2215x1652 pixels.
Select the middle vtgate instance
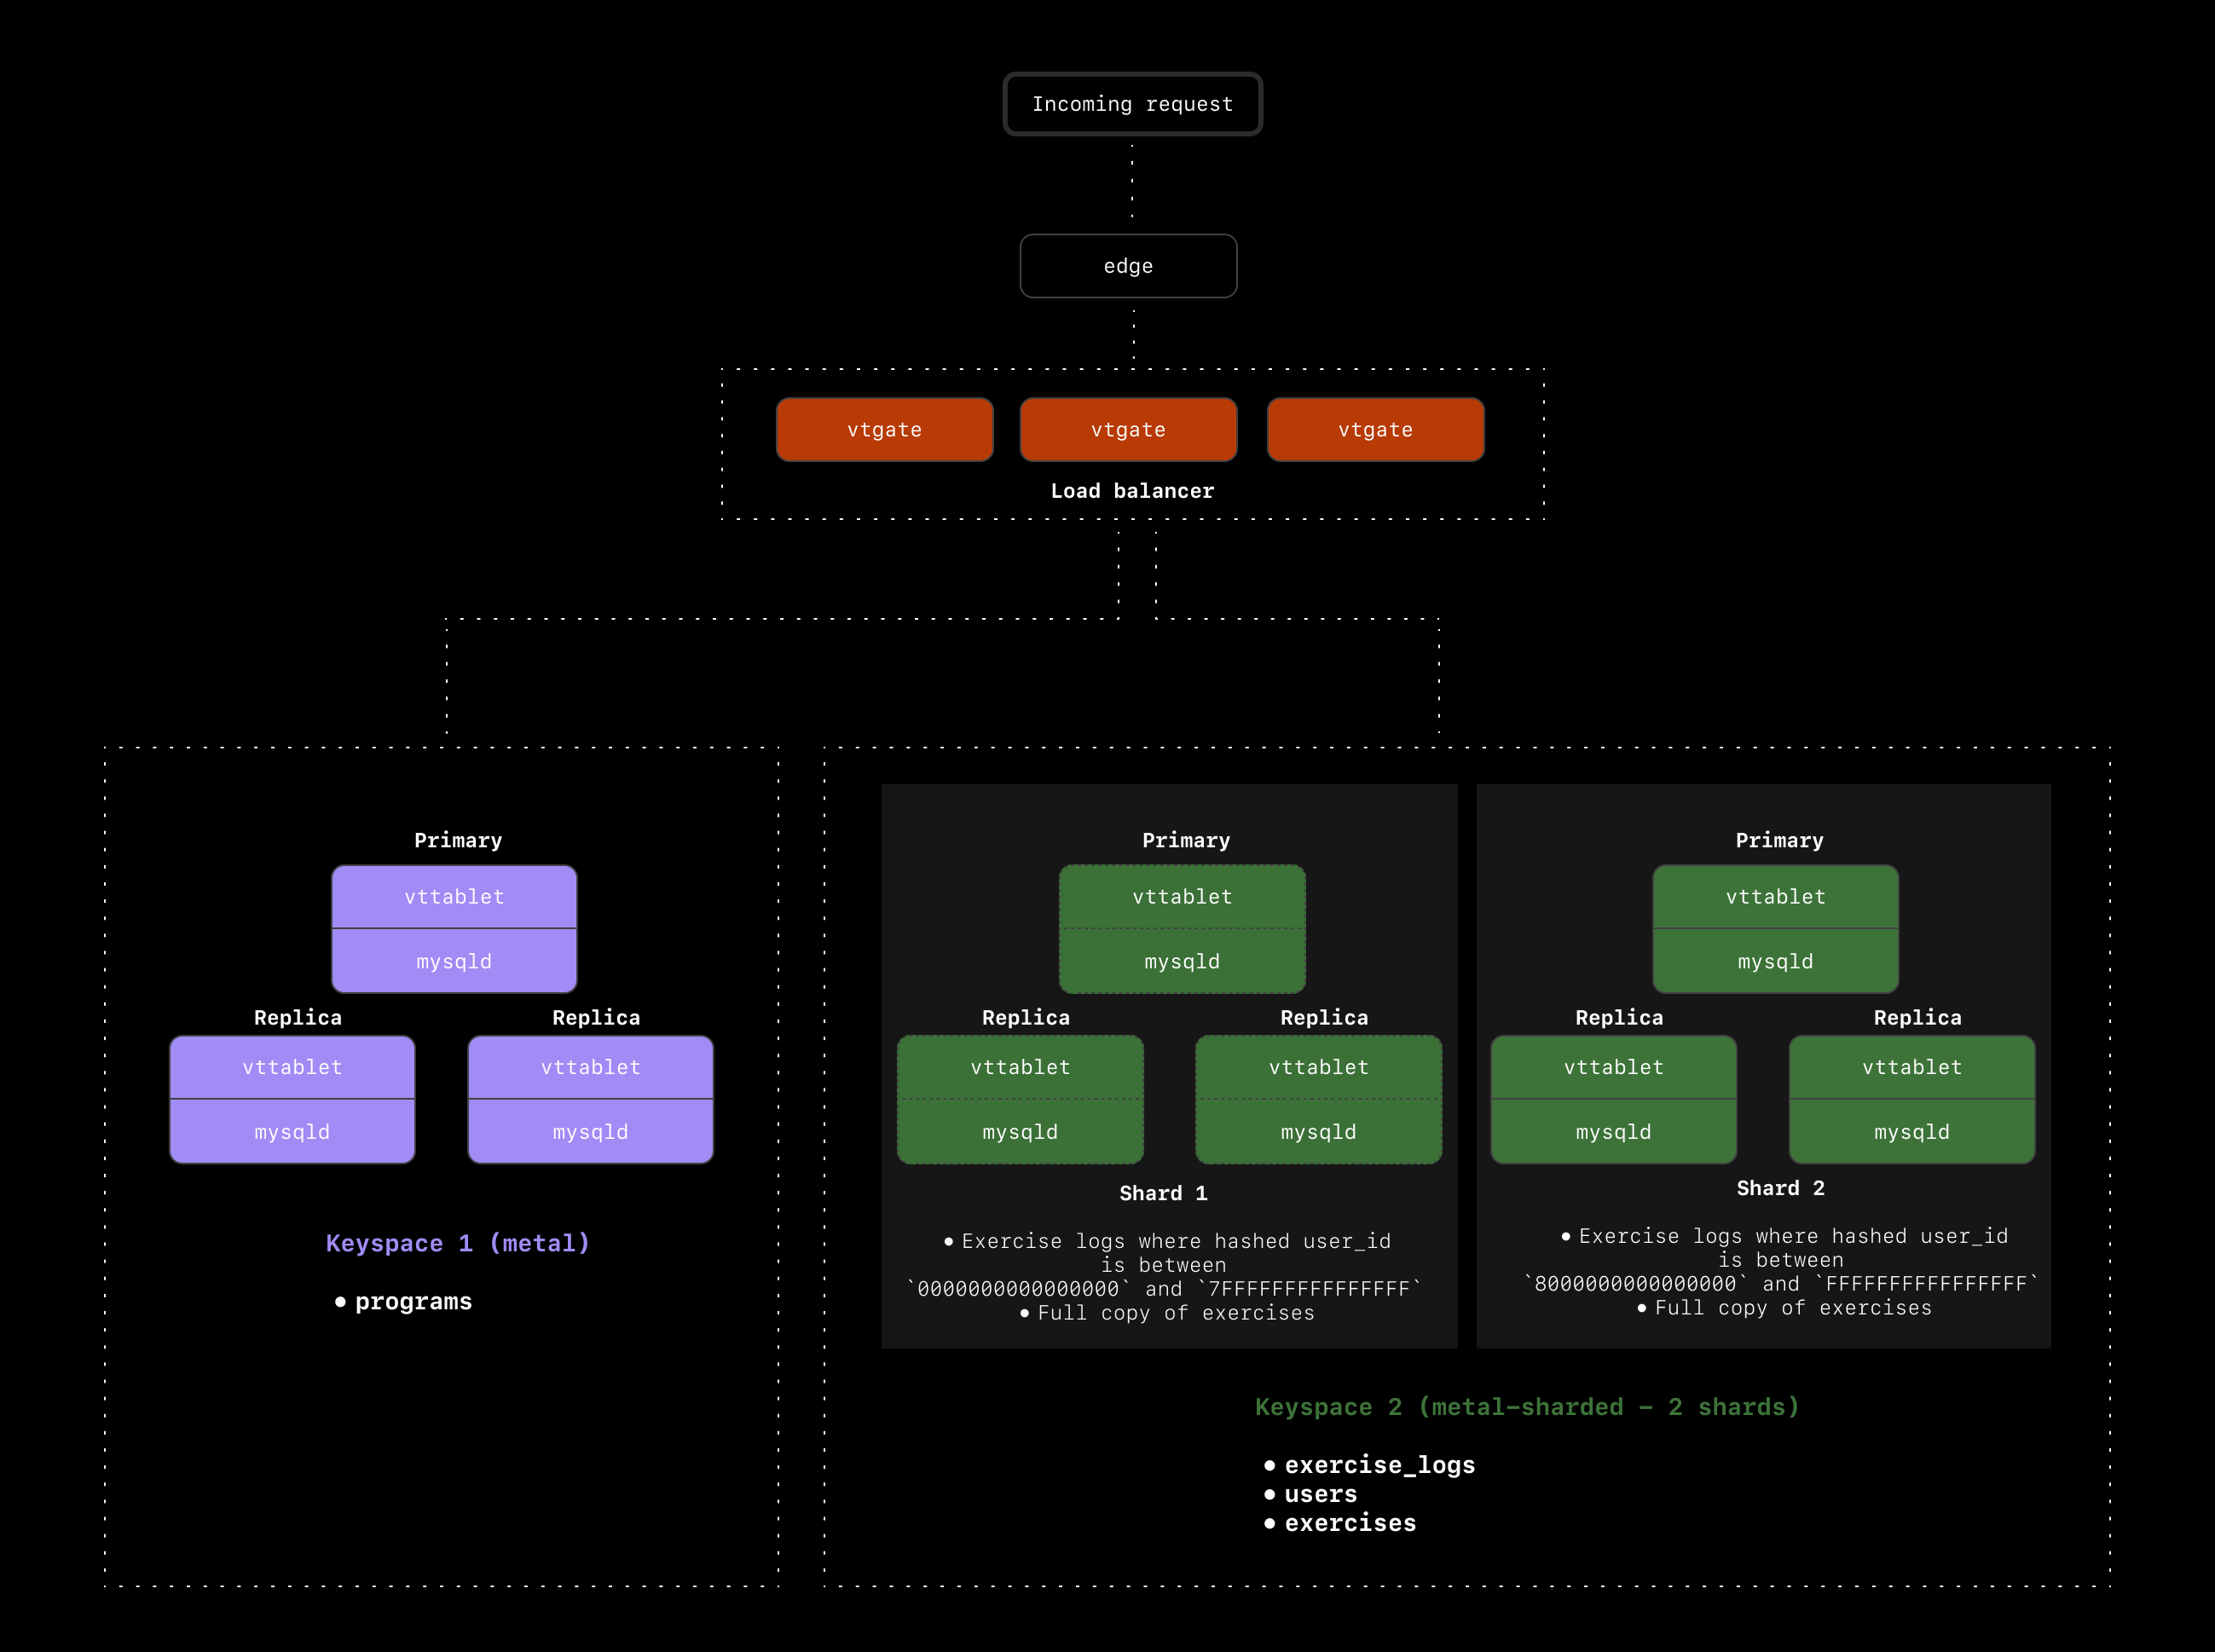(1128, 429)
